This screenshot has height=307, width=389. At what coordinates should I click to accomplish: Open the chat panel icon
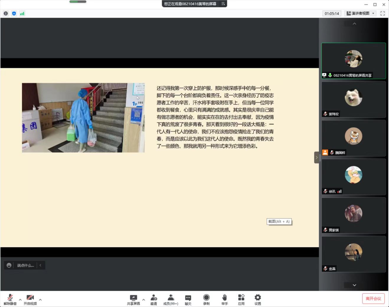[x=188, y=298]
